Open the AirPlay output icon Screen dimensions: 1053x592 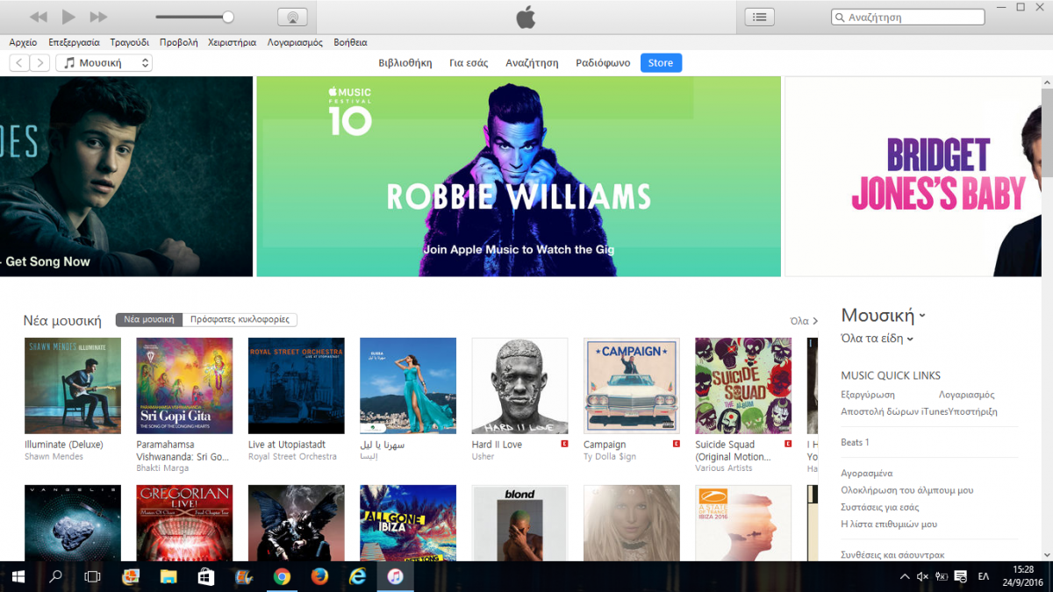click(x=292, y=17)
